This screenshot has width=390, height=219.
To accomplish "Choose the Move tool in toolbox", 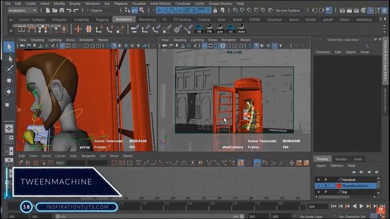I will coord(9,80).
